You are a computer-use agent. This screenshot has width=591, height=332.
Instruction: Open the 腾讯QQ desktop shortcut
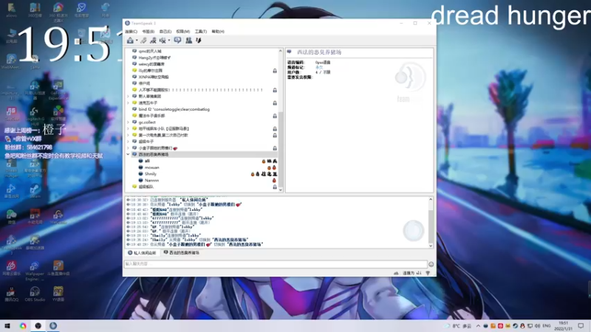coord(11,294)
